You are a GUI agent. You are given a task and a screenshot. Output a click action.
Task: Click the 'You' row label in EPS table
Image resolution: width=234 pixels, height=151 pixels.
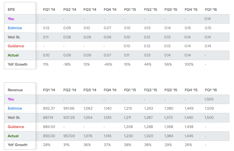point(11,19)
